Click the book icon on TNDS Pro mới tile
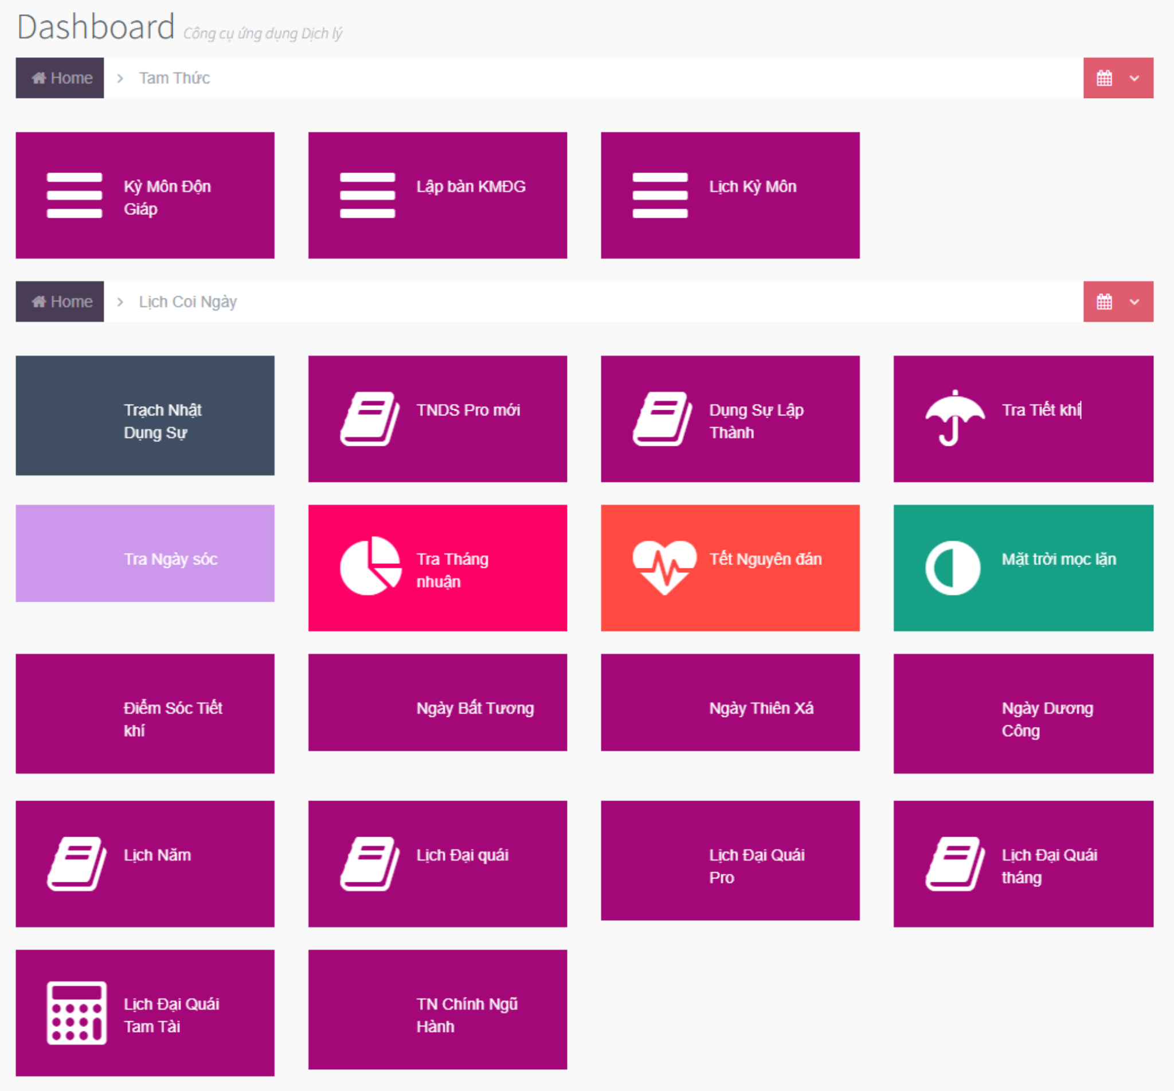This screenshot has height=1091, width=1174. pyautogui.click(x=370, y=418)
